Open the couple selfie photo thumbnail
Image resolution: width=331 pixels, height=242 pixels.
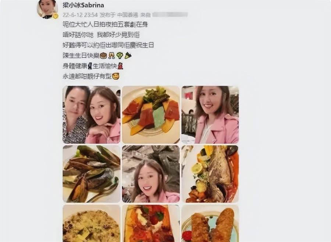92,115
